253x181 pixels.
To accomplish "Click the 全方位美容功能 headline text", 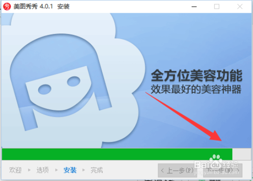I will tap(196, 76).
